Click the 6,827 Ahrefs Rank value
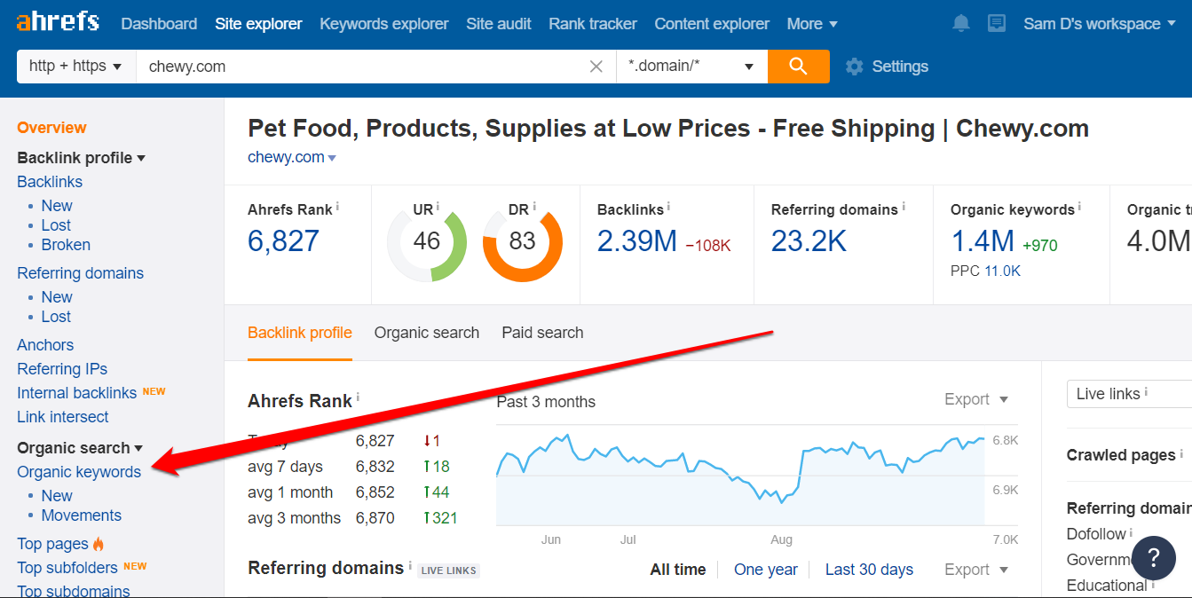Image resolution: width=1192 pixels, height=598 pixels. pos(283,241)
